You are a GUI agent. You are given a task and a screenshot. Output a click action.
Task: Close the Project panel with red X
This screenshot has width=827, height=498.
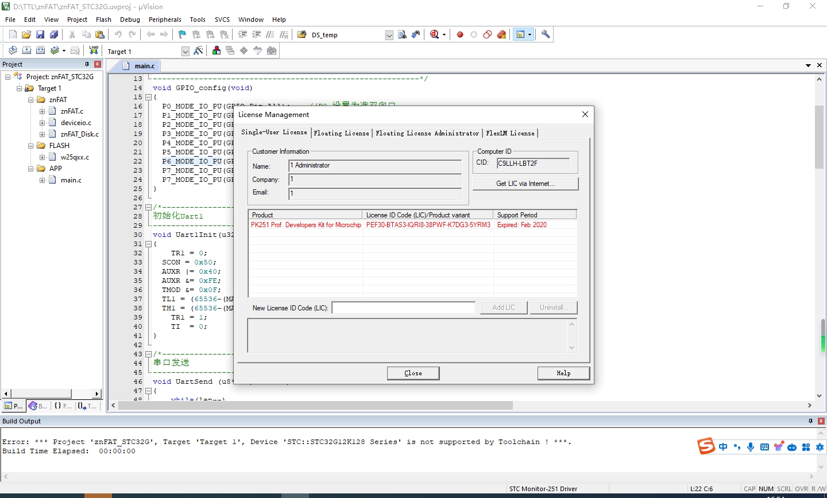pos(98,64)
